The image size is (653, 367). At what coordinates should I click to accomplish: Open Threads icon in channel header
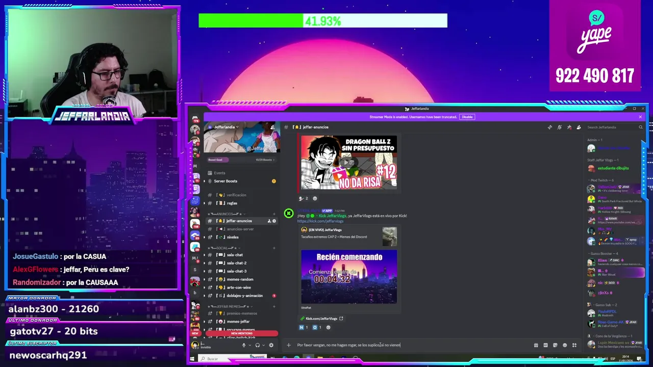tap(549, 127)
